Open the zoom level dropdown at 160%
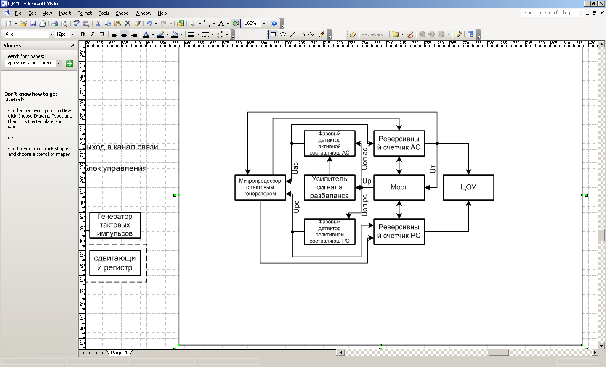The height and width of the screenshot is (367, 606). point(264,24)
